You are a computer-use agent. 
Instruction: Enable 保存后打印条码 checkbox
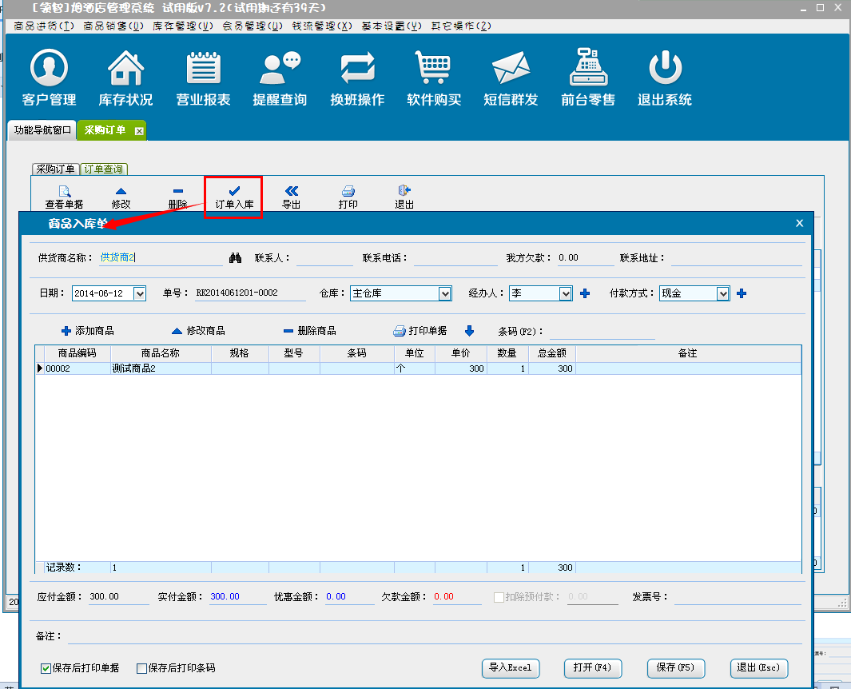142,667
